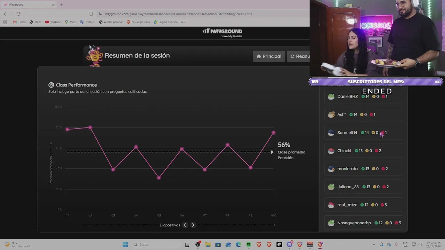Click the address bar URL
The height and width of the screenshot is (250, 445).
coord(179,14)
